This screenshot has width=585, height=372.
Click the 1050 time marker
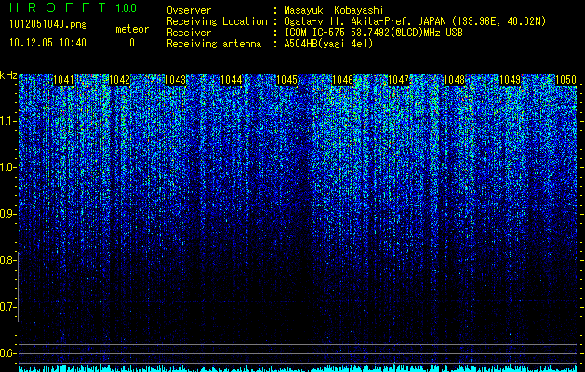coord(566,80)
